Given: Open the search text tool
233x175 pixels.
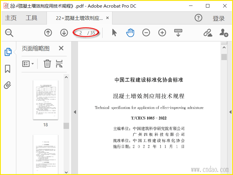Looking at the screenshot, I should tap(9, 33).
